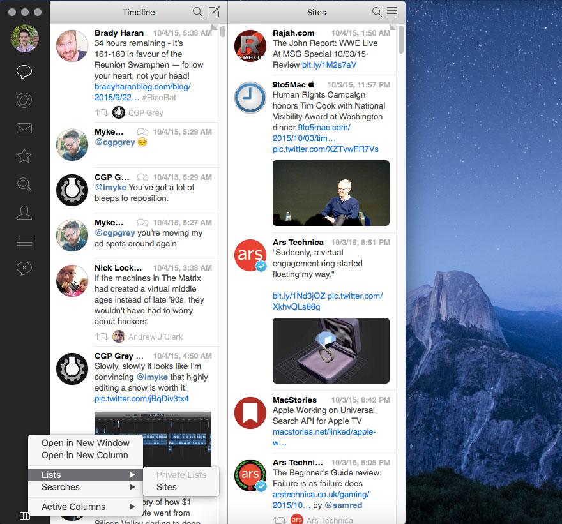Screen dimensions: 562x524
Task: Select the Lists menu item
Action: 86,475
